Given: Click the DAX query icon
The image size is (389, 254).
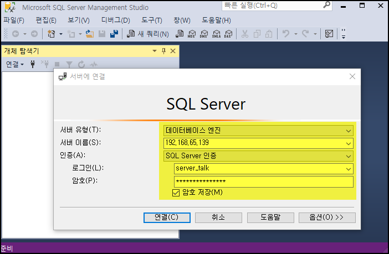Looking at the screenshot, I should 228,34.
